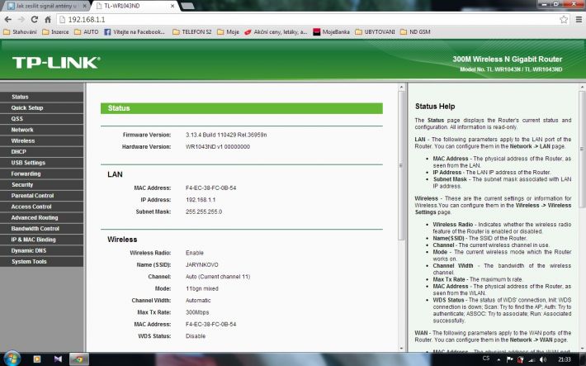Viewport: 586px width, 366px height.
Task: Click the LAN IP address 192.168.1.1
Action: click(201, 200)
